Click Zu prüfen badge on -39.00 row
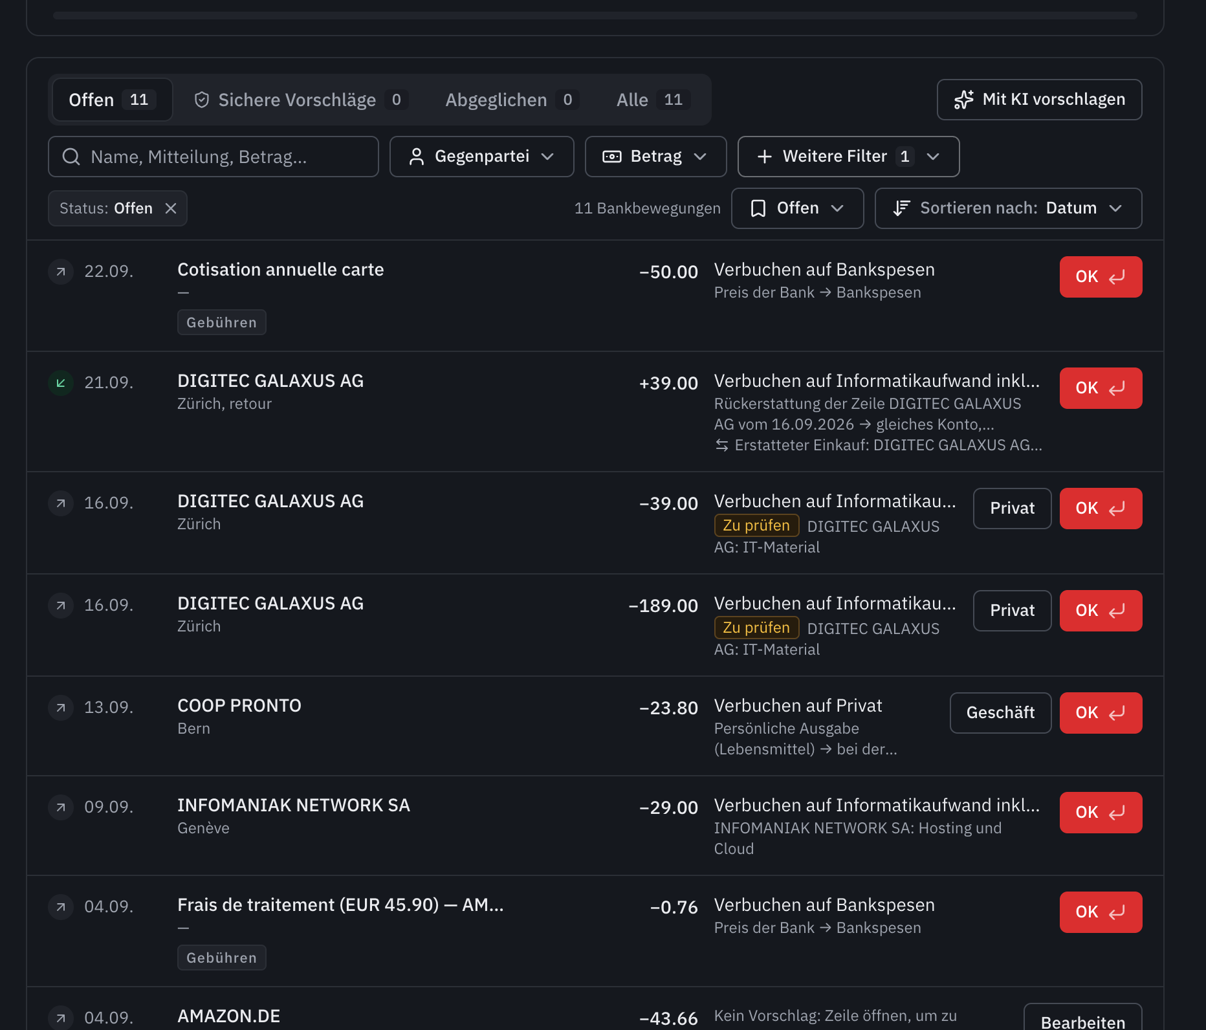 pyautogui.click(x=756, y=525)
